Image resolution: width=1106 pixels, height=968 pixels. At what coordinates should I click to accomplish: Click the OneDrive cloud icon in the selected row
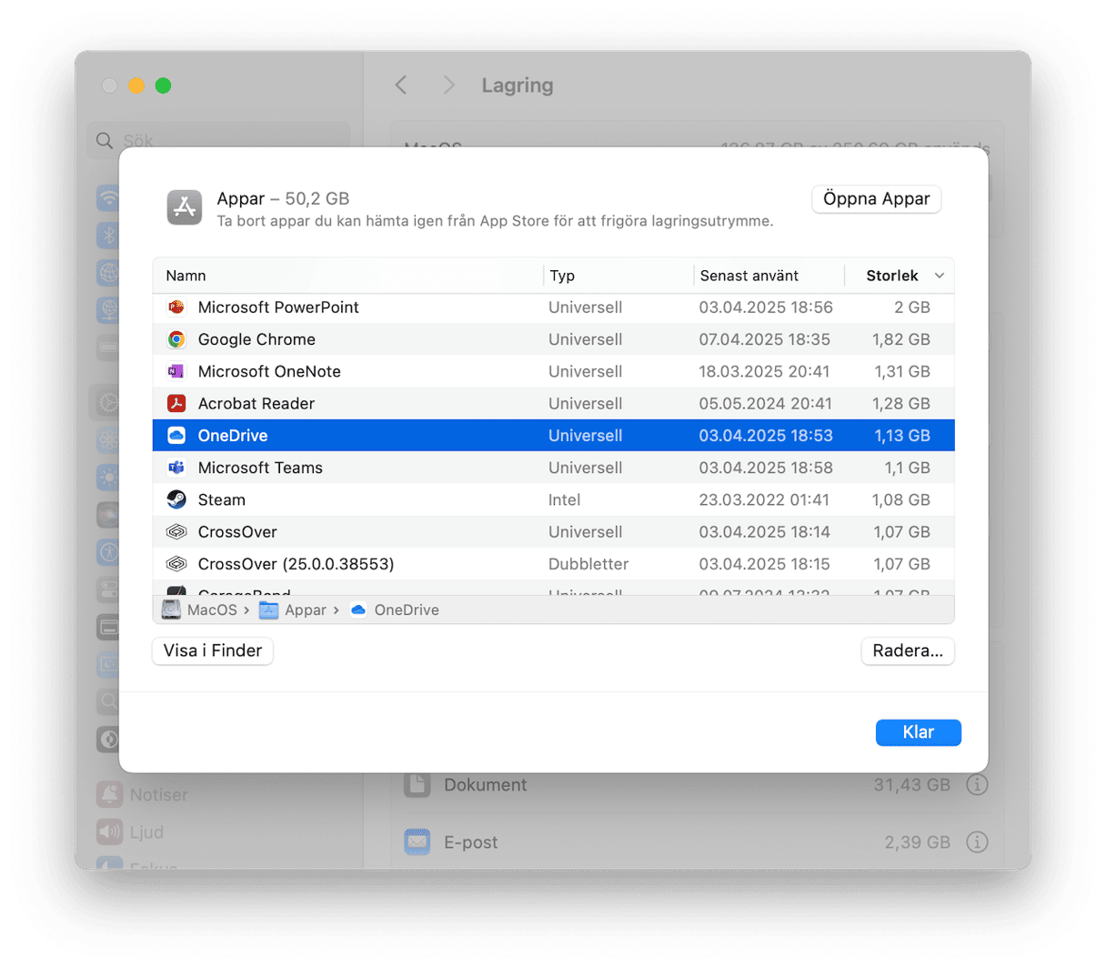click(x=176, y=436)
